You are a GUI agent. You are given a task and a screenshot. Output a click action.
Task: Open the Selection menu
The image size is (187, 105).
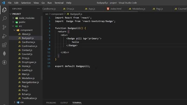[26, 3]
